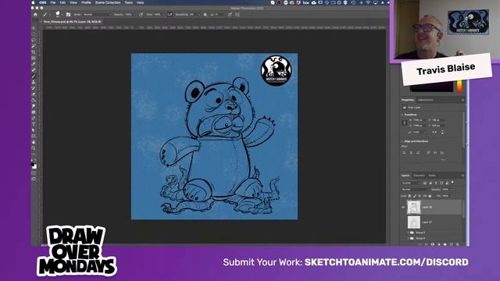Image resolution: width=500 pixels, height=281 pixels.
Task: Click more options ellipsis in Properties
Action: click(x=443, y=159)
